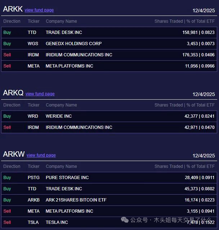This screenshot has height=230, width=219.
Task: Open the ARKK view fund page link
Action: coord(39,10)
